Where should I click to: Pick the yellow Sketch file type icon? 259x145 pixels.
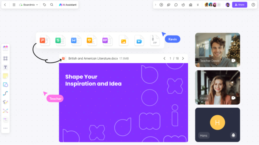click(92, 40)
